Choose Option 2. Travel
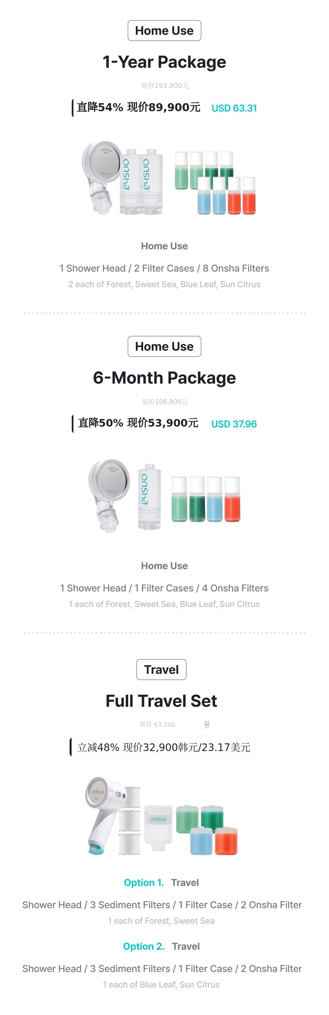 tap(161, 946)
